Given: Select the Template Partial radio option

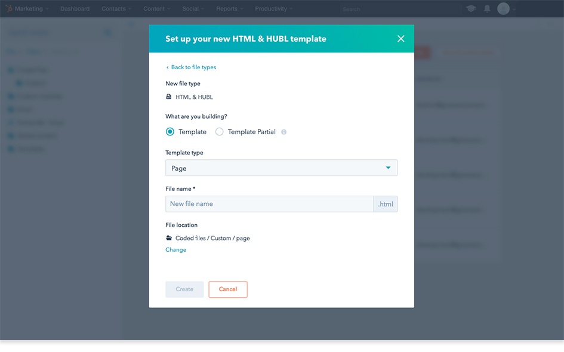Looking at the screenshot, I should (x=220, y=132).
